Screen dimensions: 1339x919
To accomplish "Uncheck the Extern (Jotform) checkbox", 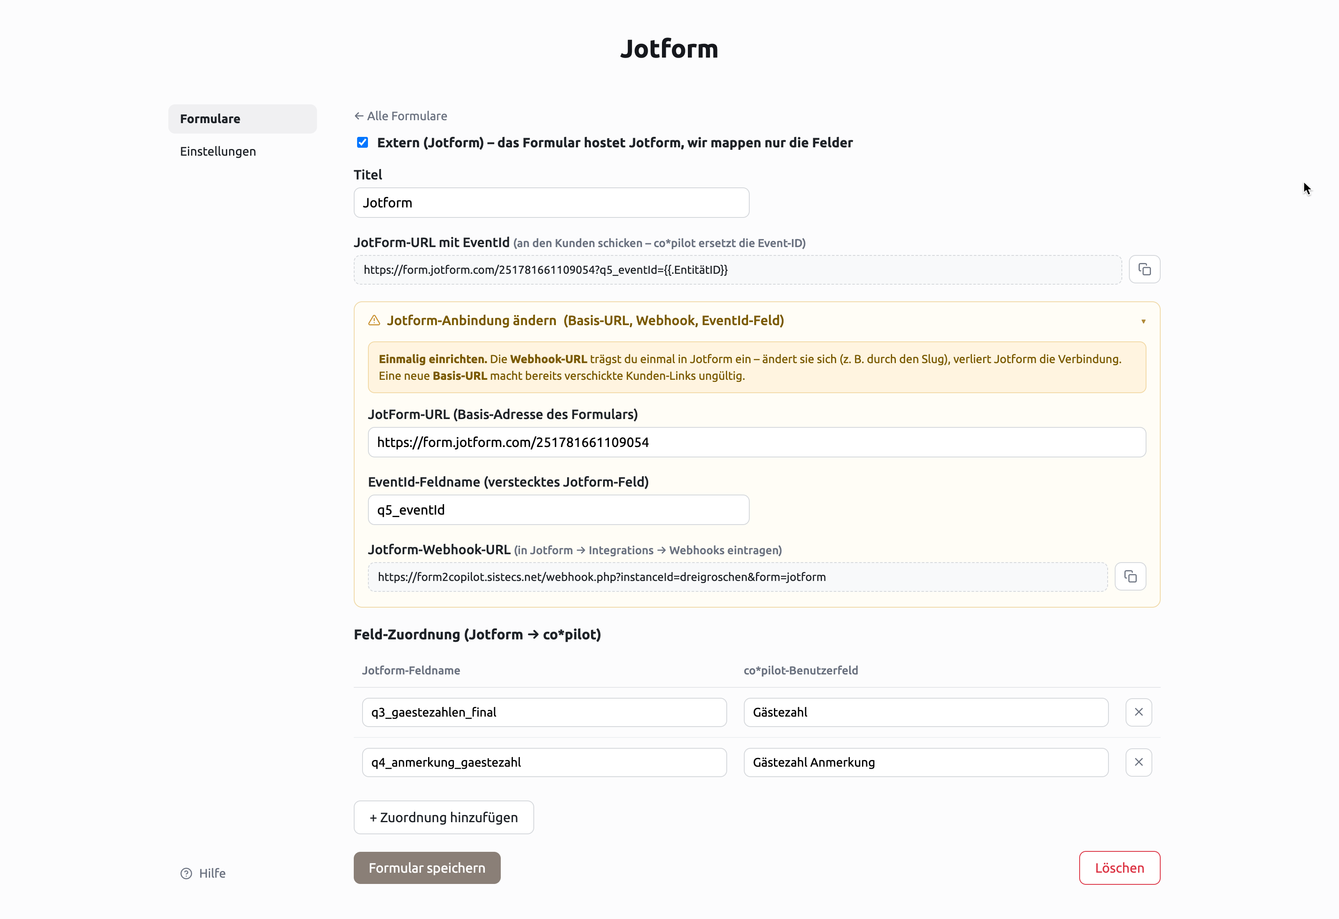I will tap(363, 142).
